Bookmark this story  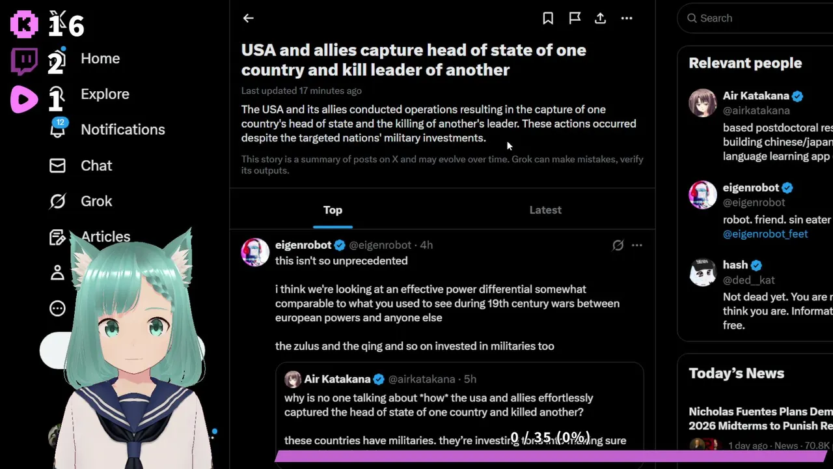[x=548, y=18]
